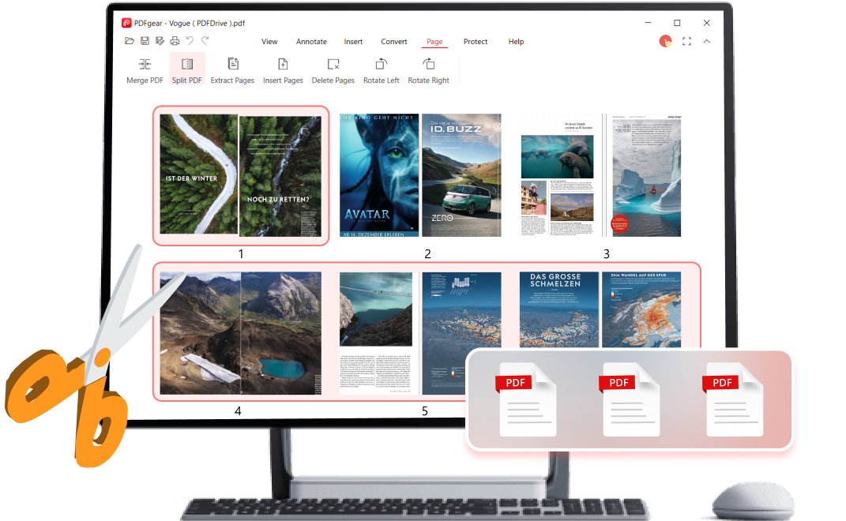Screen dimensions: 846x521
Task: Click the Save As icon in quick toolbar
Action: click(x=160, y=41)
